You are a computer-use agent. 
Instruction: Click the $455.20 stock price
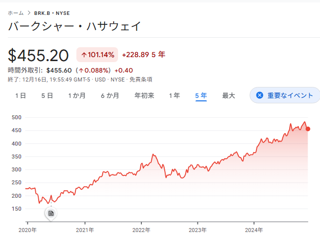38,55
